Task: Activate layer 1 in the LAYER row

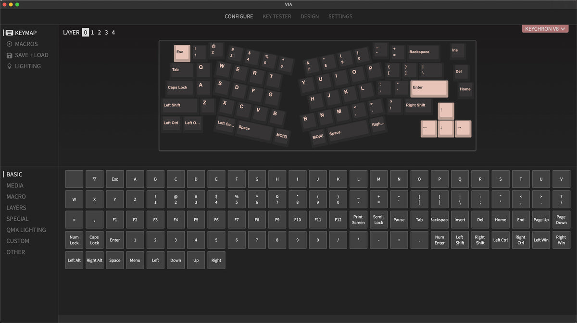Action: tap(92, 32)
